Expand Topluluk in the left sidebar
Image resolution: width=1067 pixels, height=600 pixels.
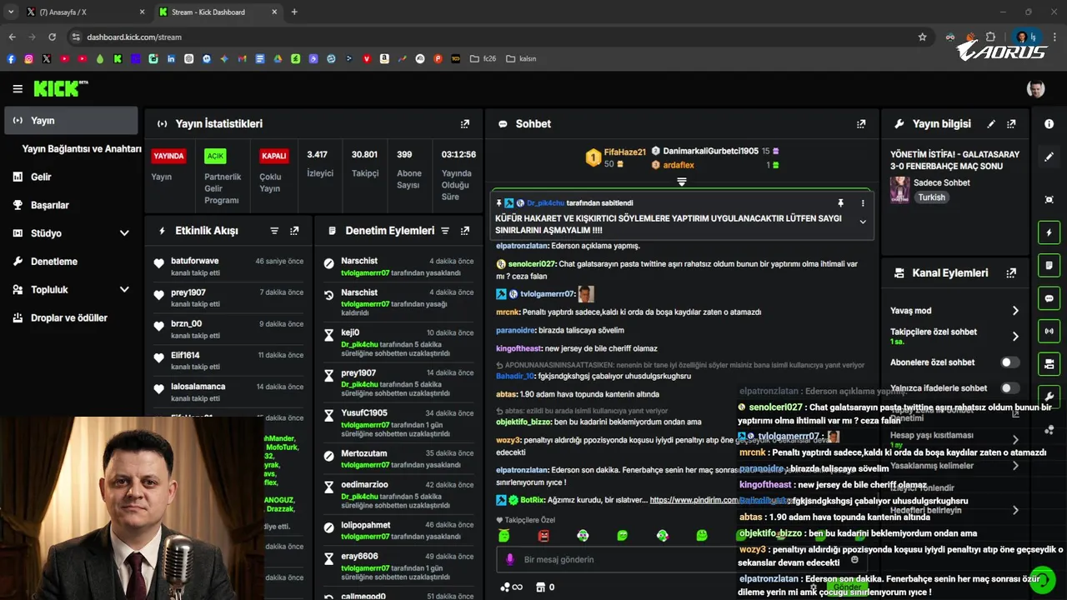[x=71, y=289]
